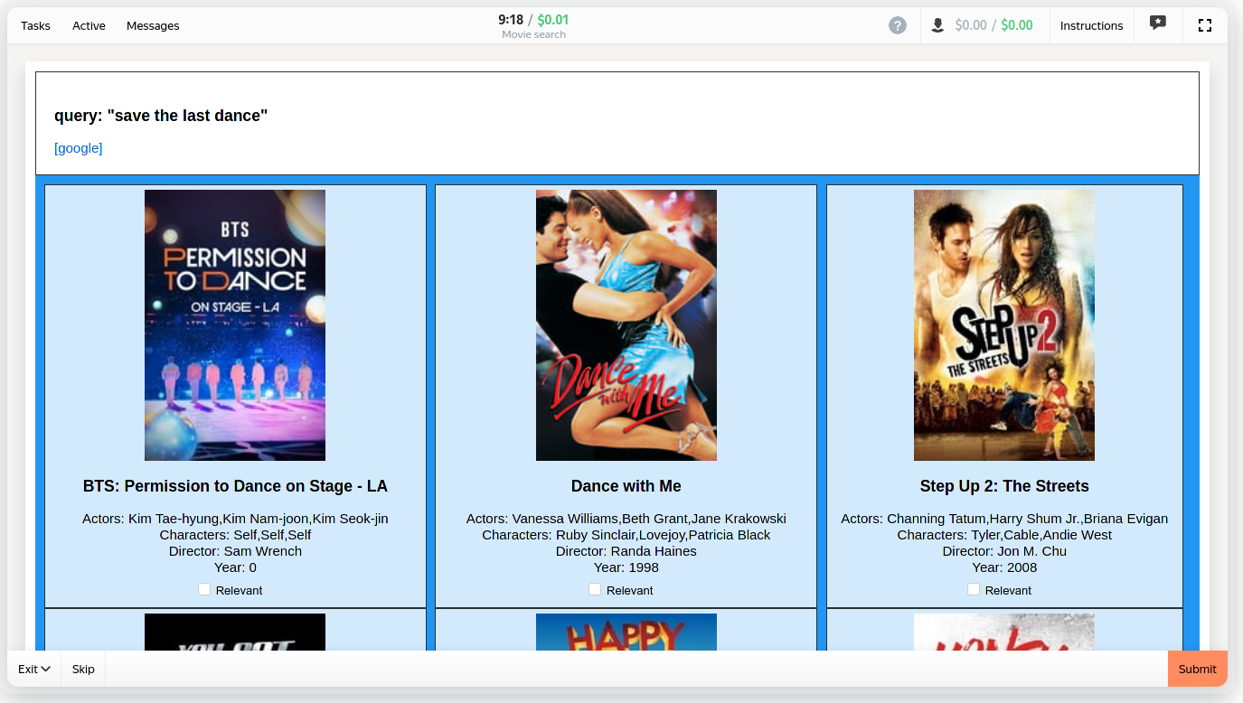Click 'Characters: Self,Self,Self' line
The image size is (1243, 703).
[x=235, y=535]
